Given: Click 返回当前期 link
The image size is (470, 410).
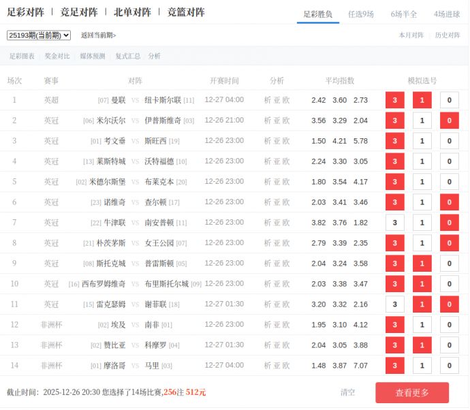Looking at the screenshot, I should pos(98,35).
